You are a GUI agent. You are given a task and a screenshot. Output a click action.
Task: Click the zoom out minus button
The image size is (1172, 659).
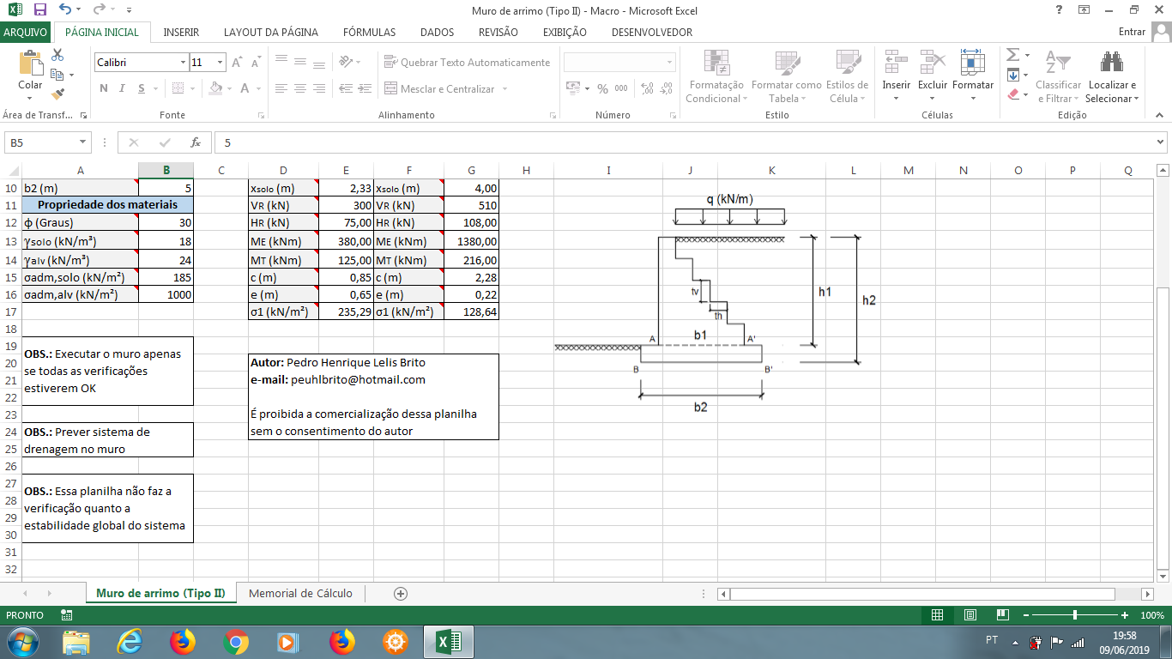click(1025, 615)
